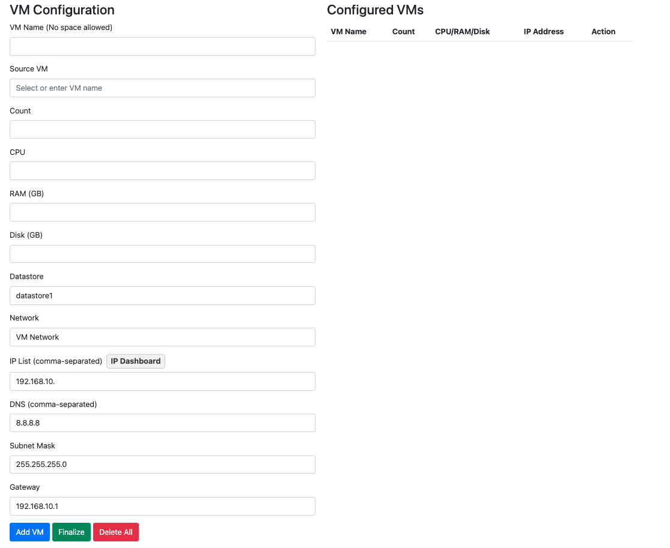Click the Subnet Mask input field
The image size is (670, 548).
tap(162, 465)
